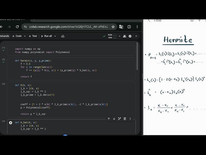Image resolution: width=206 pixels, height=155 pixels.
Task: Open site information icon in address bar
Action: pos(25,27)
